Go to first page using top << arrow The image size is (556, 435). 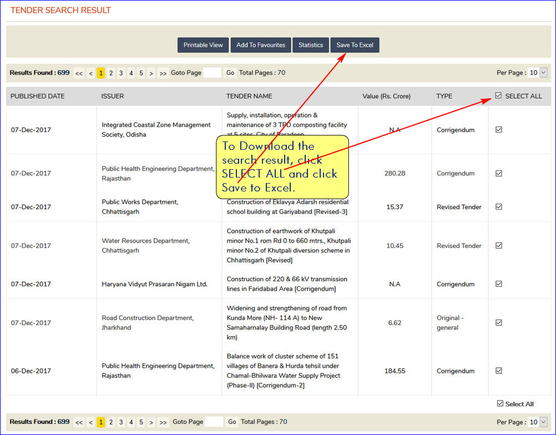click(x=79, y=73)
